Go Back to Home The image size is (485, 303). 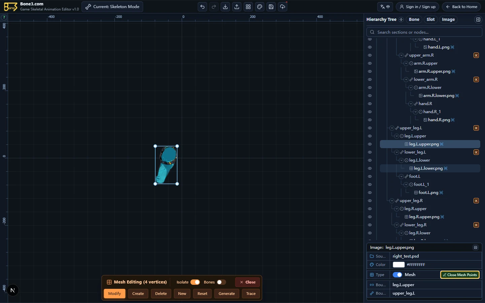click(x=461, y=7)
